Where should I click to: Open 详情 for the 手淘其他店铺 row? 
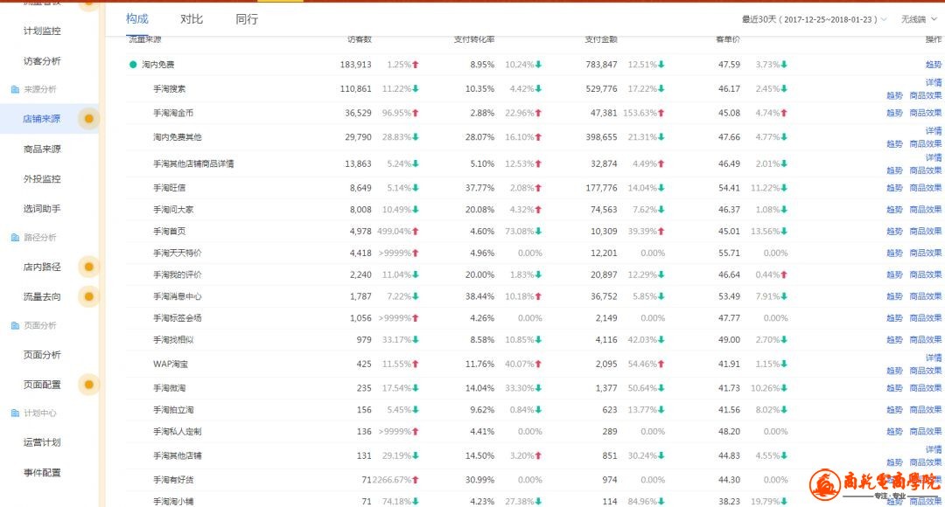(933, 449)
